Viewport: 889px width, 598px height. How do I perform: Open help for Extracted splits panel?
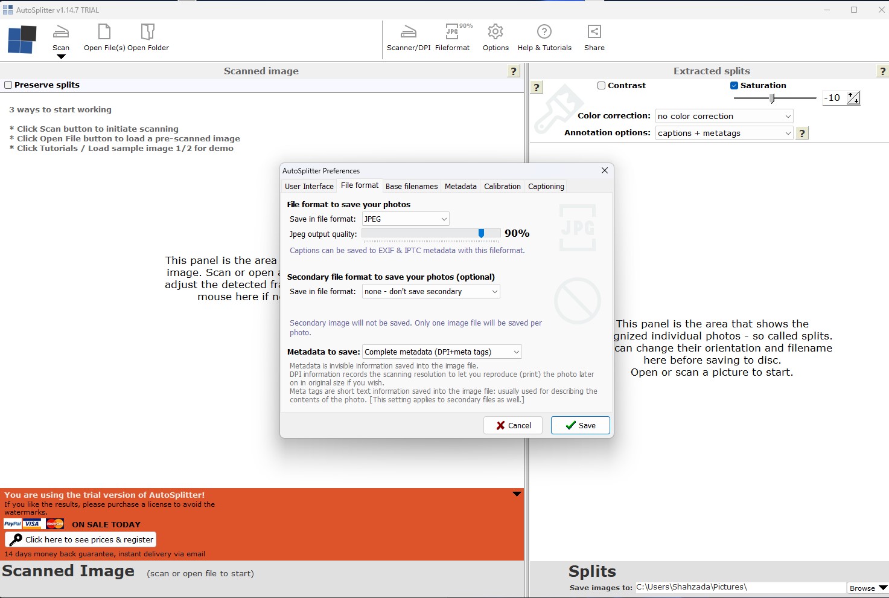pyautogui.click(x=883, y=71)
